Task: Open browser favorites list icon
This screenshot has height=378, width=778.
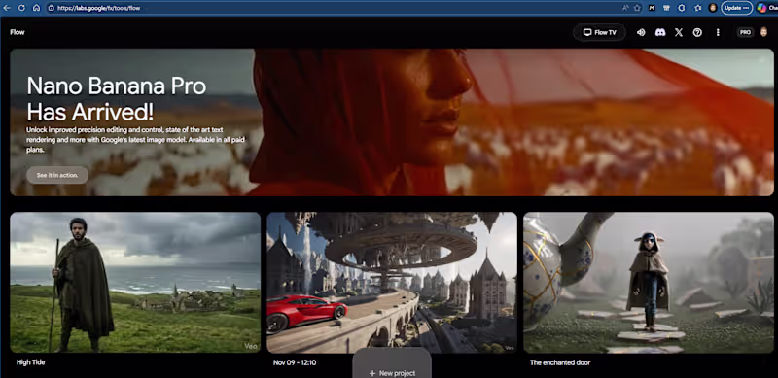Action: 698,8
